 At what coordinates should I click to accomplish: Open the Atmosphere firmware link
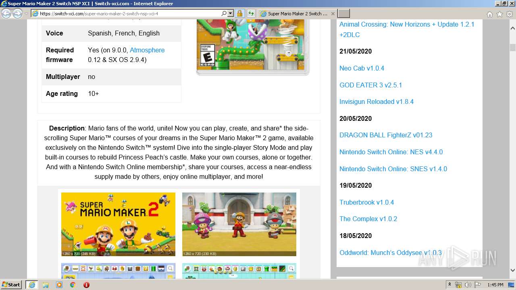pos(147,50)
